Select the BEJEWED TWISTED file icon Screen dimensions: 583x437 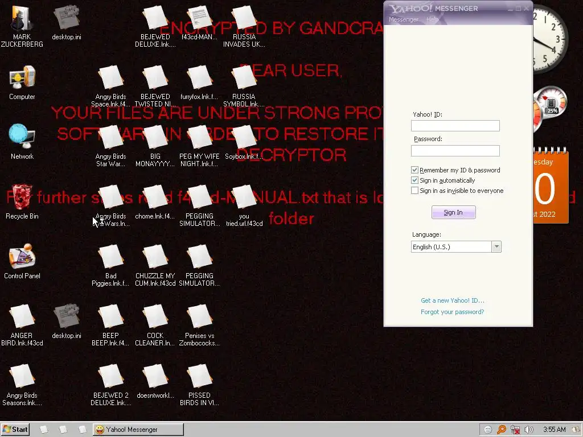(x=155, y=86)
